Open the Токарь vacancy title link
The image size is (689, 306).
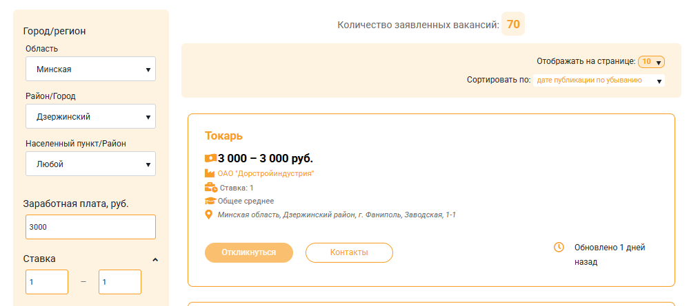(223, 135)
